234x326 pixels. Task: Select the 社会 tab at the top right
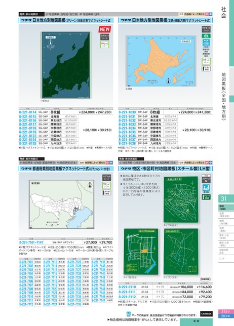223,13
